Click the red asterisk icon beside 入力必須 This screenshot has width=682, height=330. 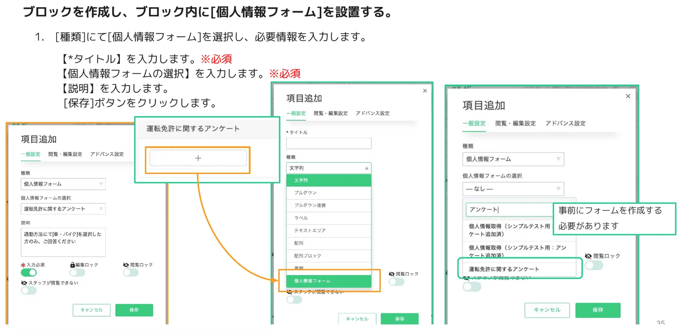[23, 265]
